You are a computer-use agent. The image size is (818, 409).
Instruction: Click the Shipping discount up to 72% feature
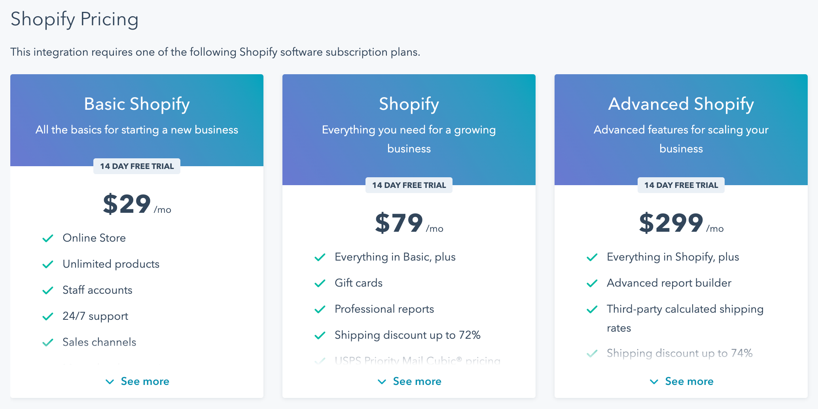click(x=407, y=335)
